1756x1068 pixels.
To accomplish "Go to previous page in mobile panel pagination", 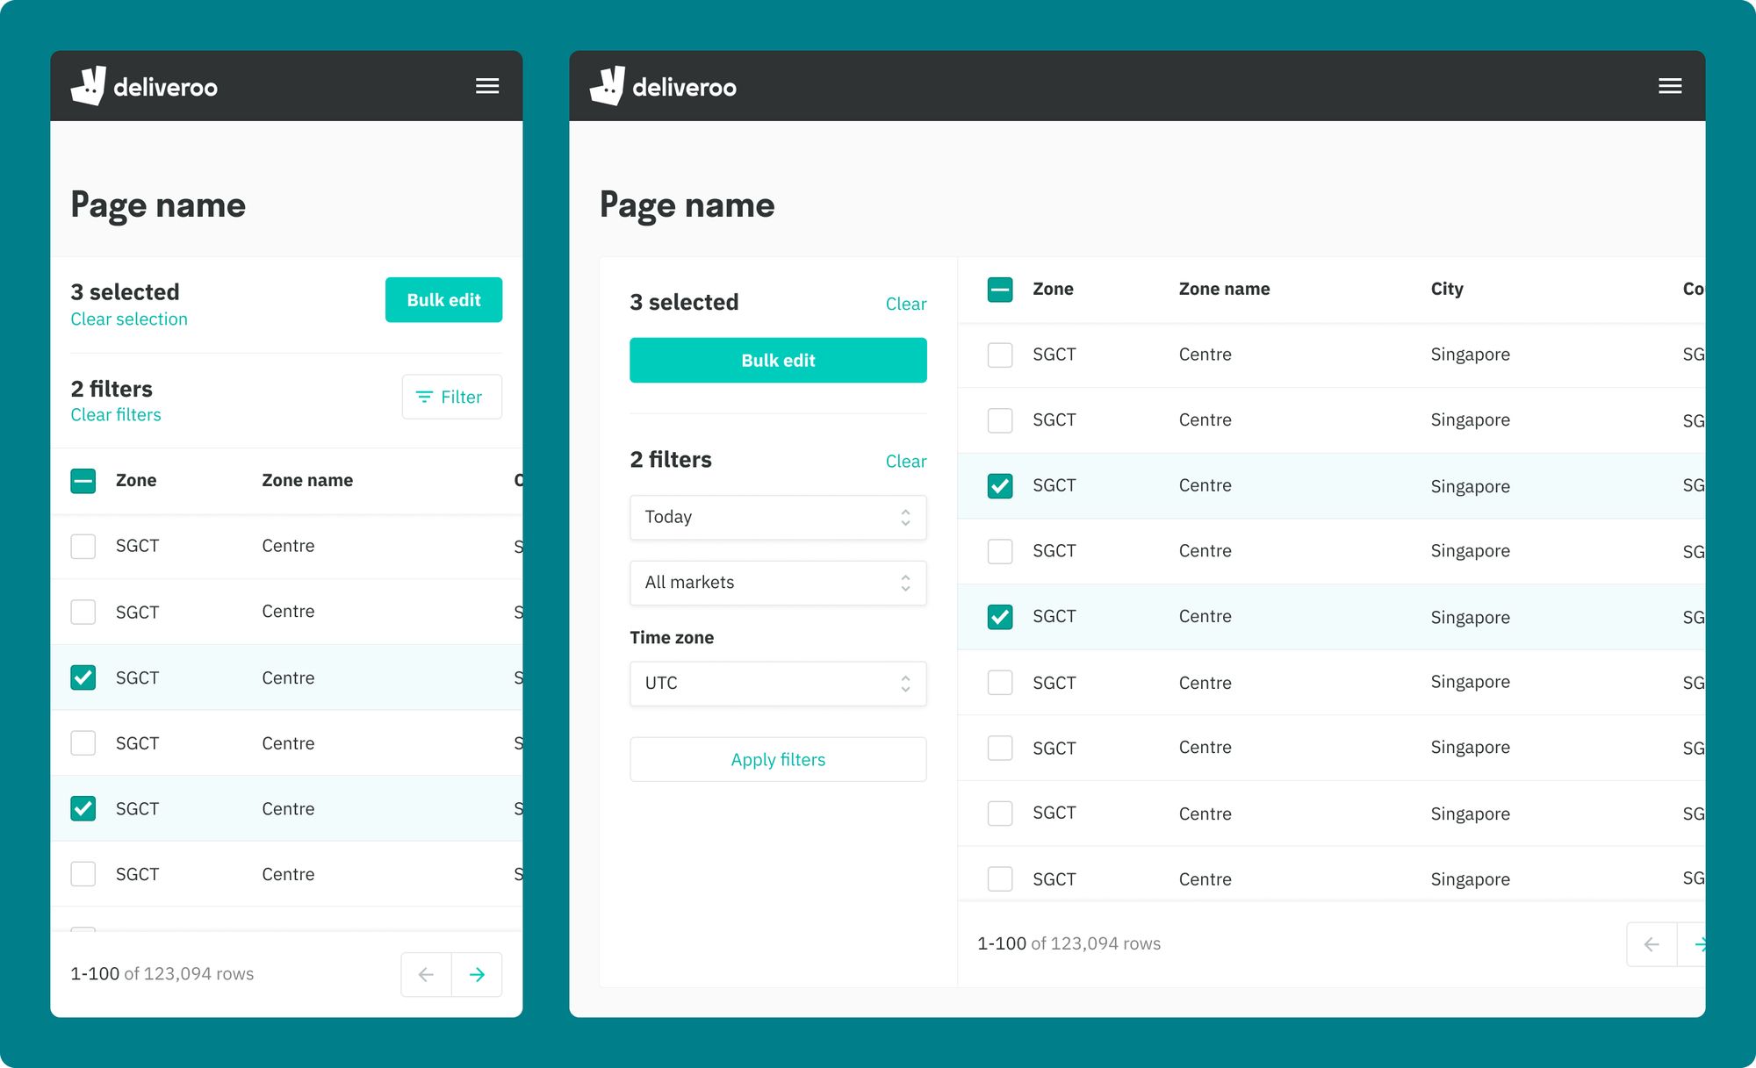I will [x=427, y=974].
